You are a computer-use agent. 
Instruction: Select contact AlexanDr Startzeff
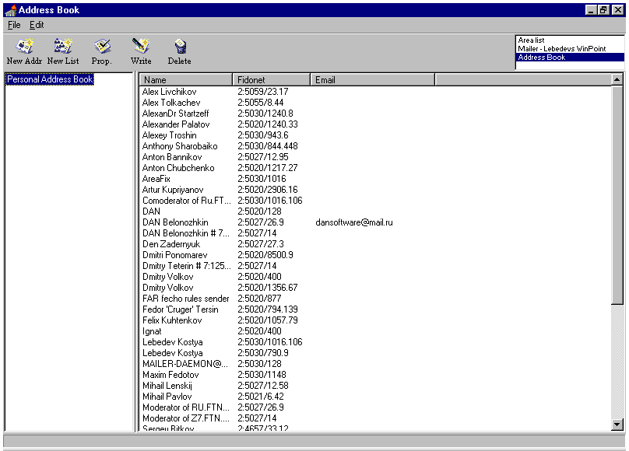(175, 114)
